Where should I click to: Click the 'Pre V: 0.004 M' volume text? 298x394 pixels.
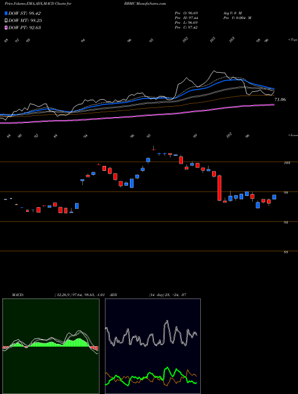[x=237, y=18]
